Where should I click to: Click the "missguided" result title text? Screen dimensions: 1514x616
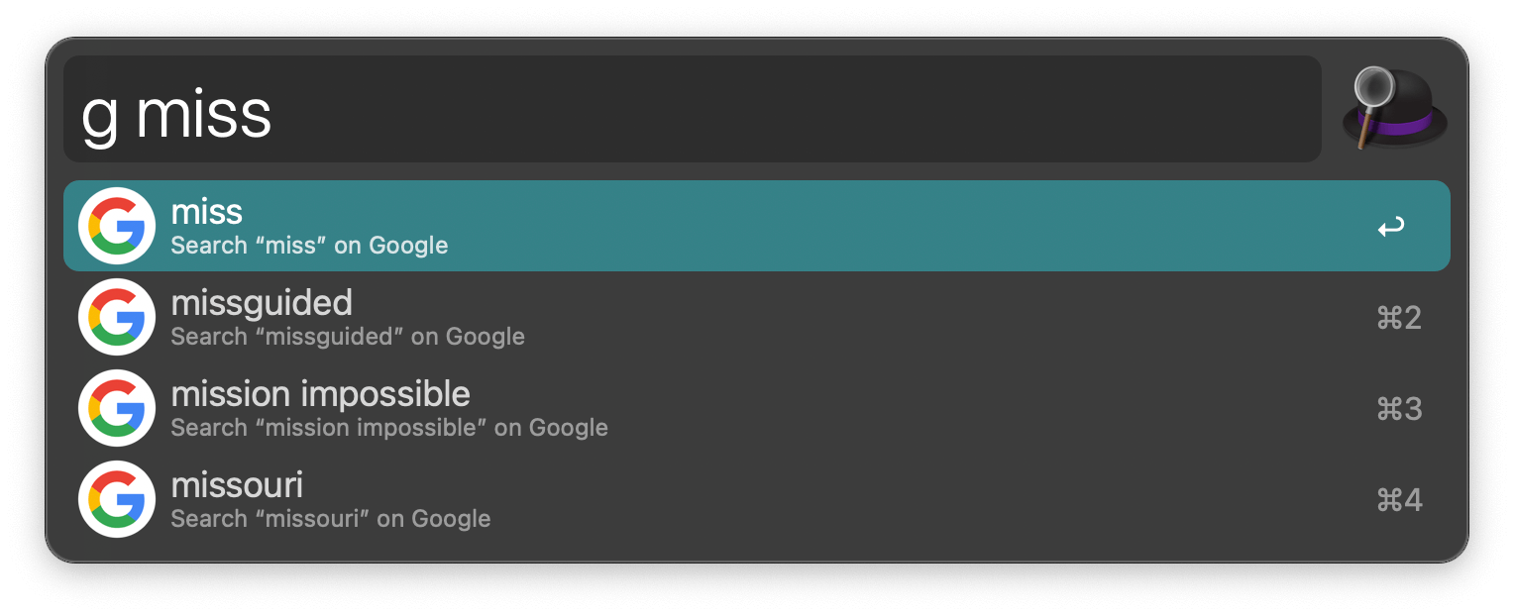pyautogui.click(x=262, y=303)
